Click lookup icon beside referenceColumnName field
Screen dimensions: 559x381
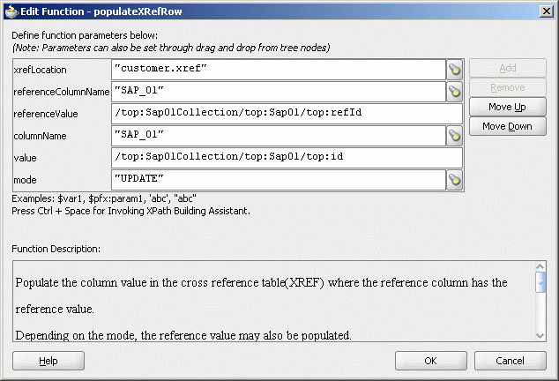455,92
